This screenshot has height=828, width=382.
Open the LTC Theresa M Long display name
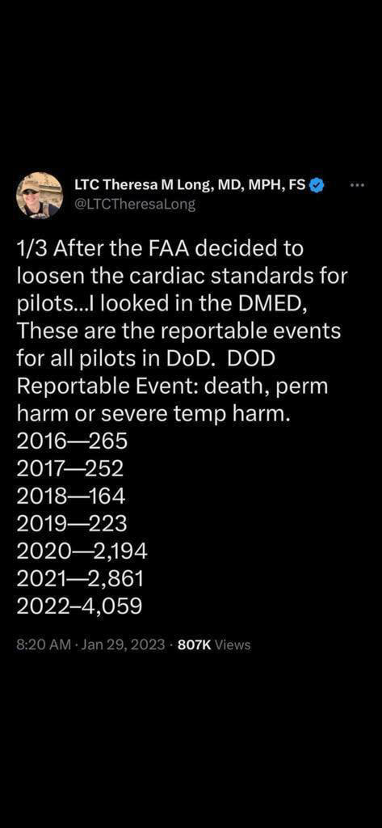(191, 185)
